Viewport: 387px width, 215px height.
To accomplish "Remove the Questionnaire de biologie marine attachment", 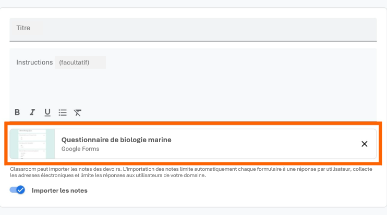I will pyautogui.click(x=365, y=144).
